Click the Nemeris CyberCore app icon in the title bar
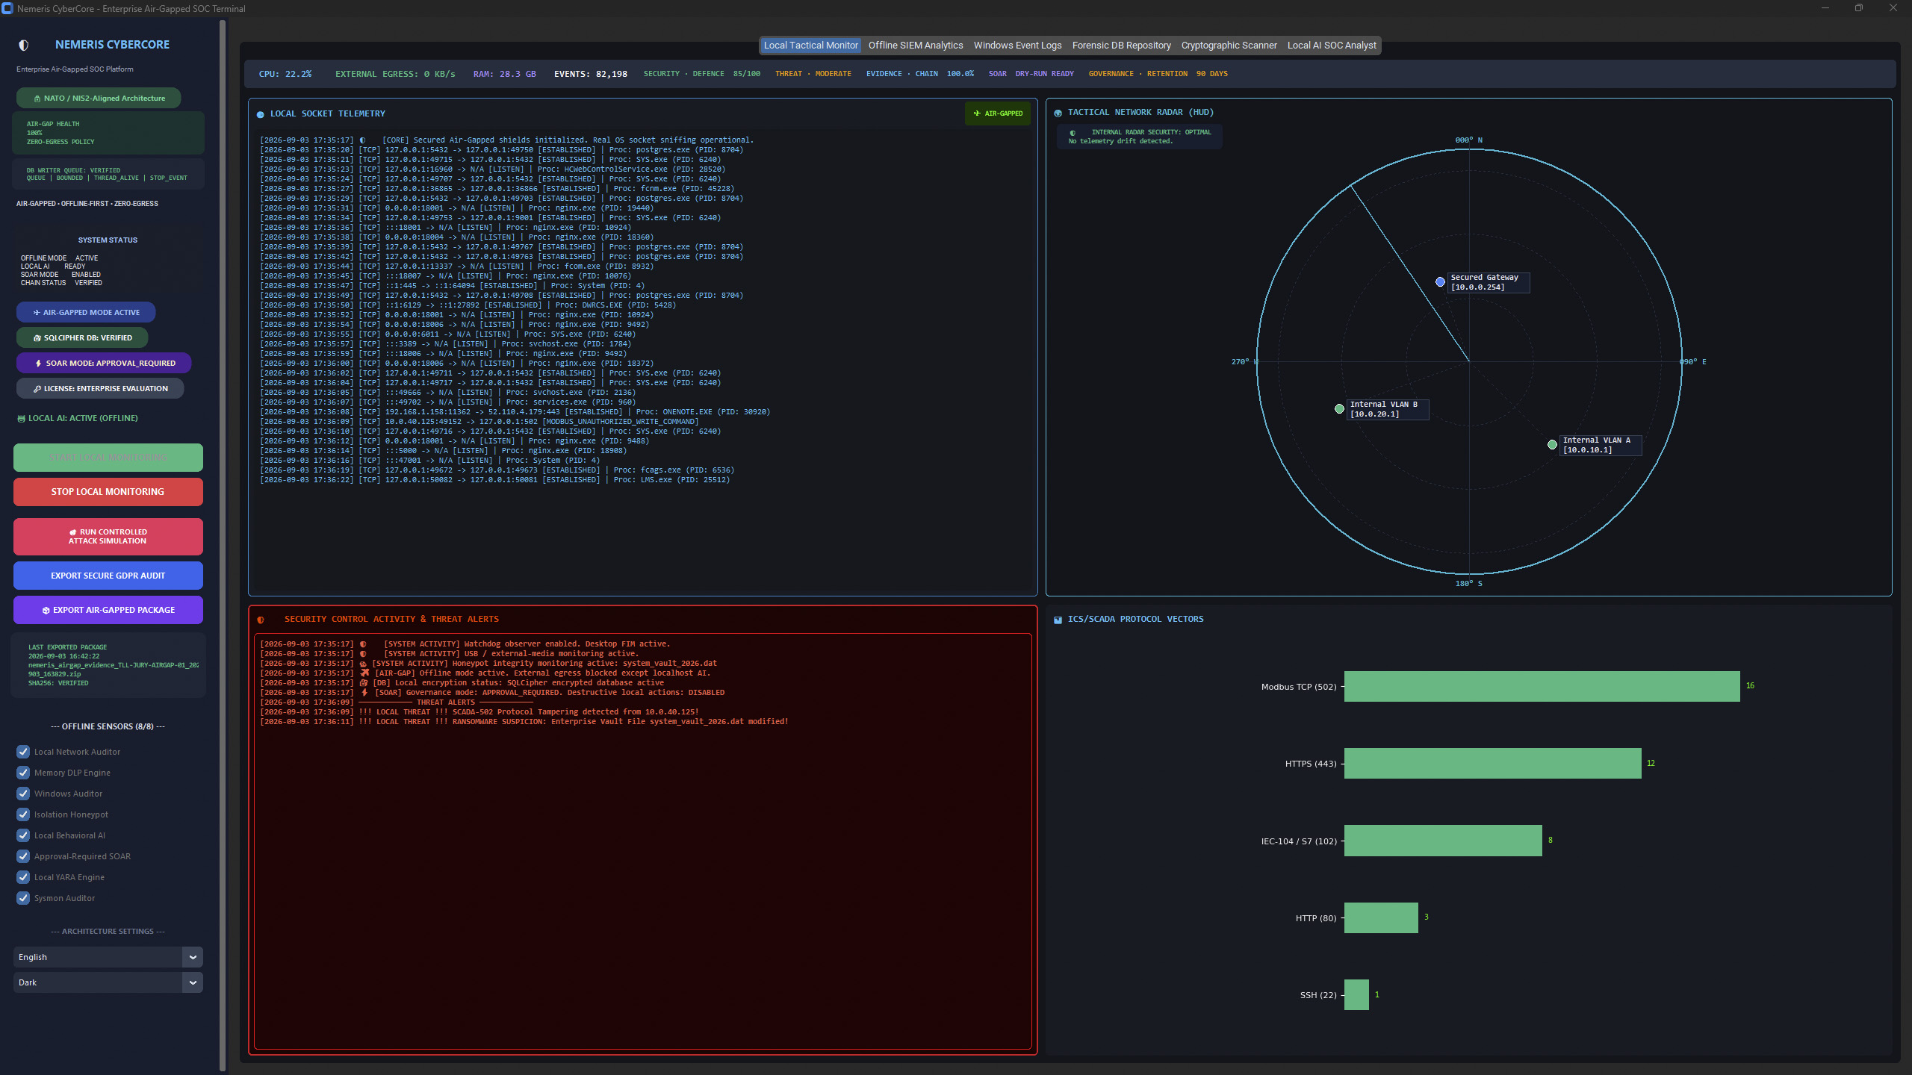This screenshot has width=1912, height=1075. click(x=7, y=8)
